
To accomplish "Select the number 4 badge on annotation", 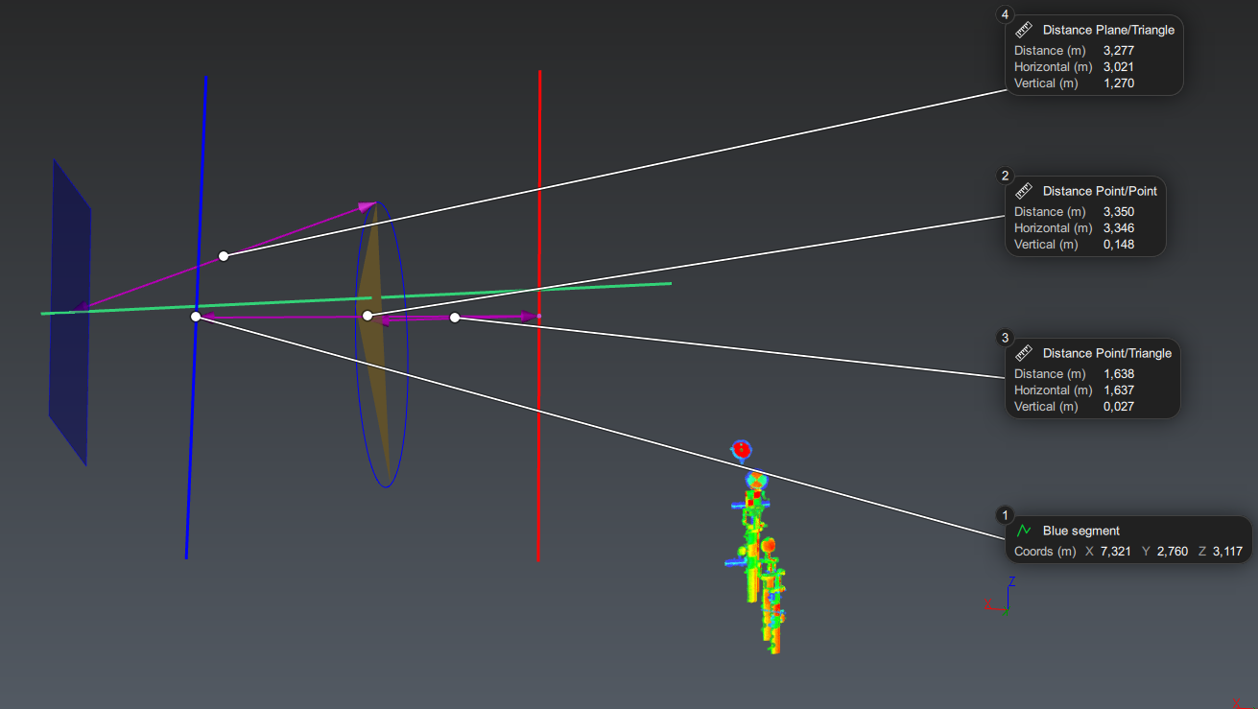I will [1005, 14].
